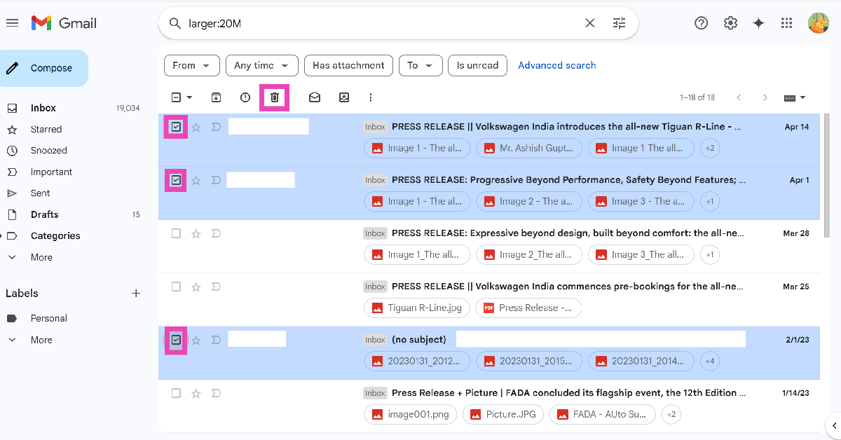Open the Settings gear
Image resolution: width=841 pixels, height=440 pixels.
coord(730,23)
